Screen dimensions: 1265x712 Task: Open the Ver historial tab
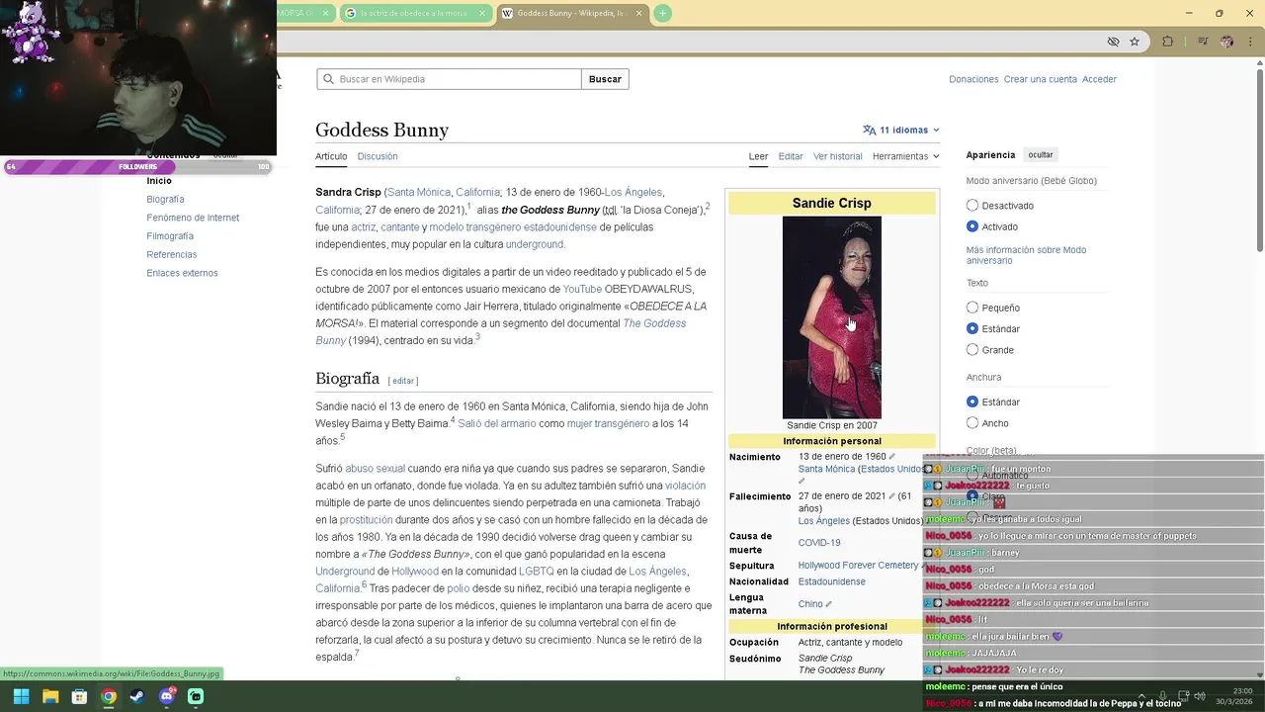(x=838, y=156)
